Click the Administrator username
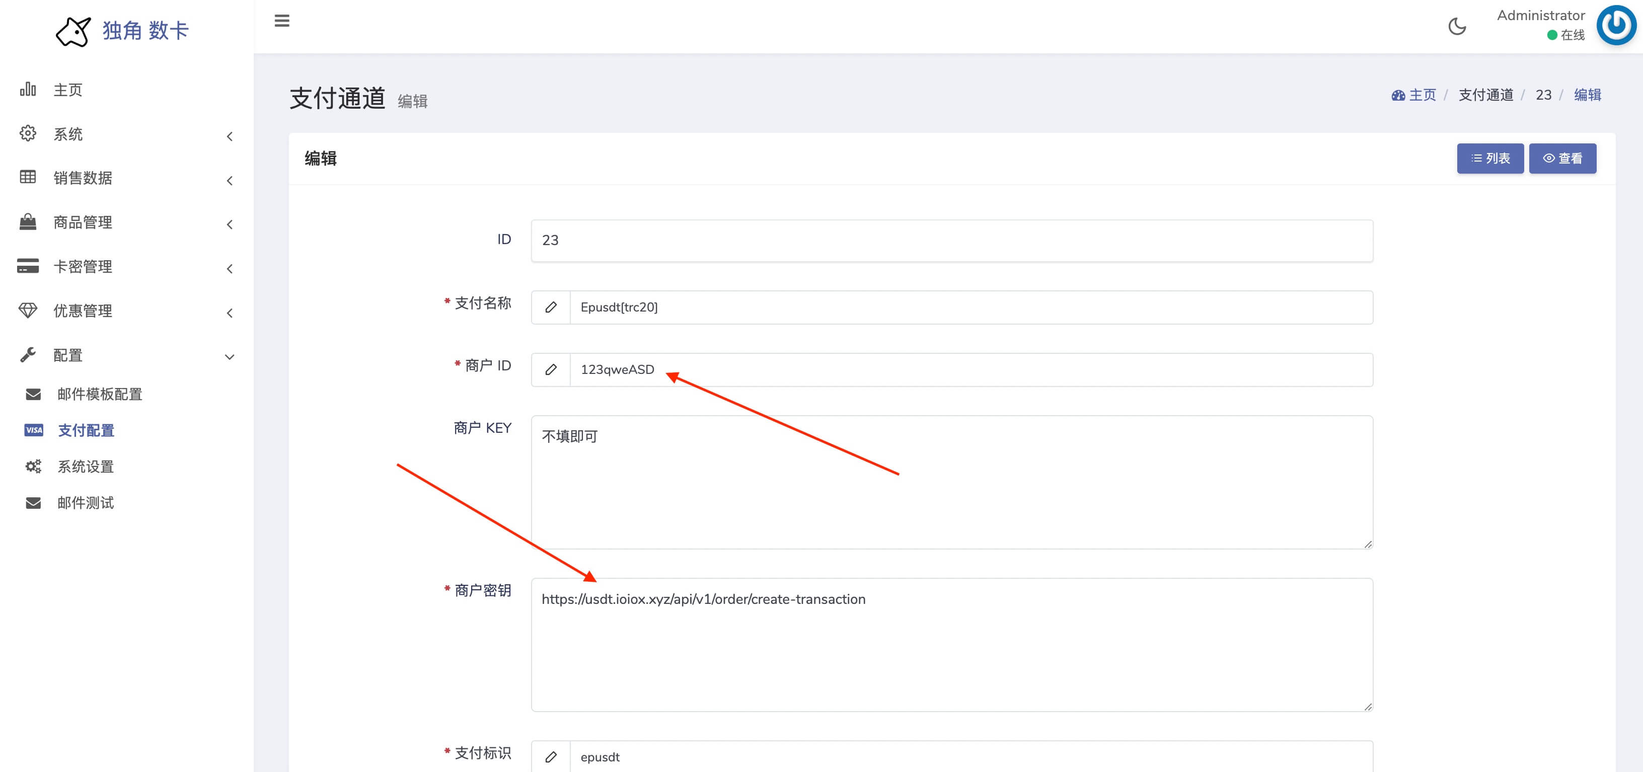The height and width of the screenshot is (772, 1643). [x=1540, y=15]
